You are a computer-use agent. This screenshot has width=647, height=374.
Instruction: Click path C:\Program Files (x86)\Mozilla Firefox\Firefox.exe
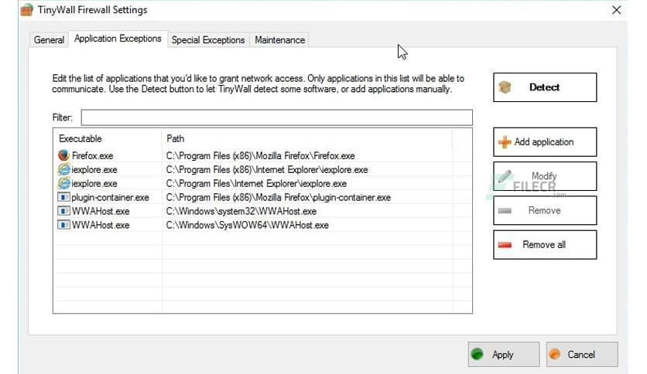(x=260, y=155)
